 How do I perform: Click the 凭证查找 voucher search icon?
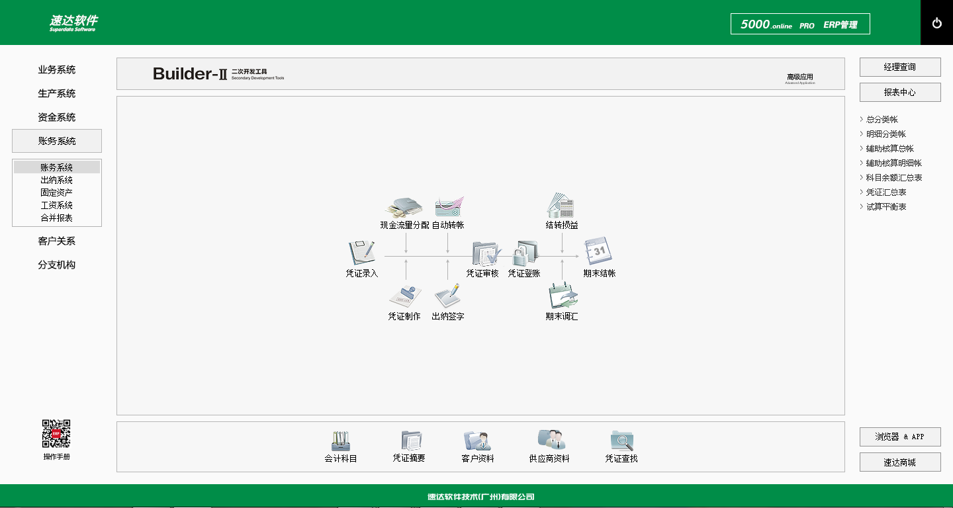621,441
